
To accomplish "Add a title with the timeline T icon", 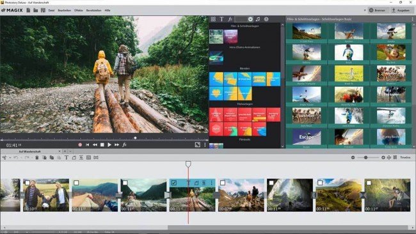I will (67, 158).
